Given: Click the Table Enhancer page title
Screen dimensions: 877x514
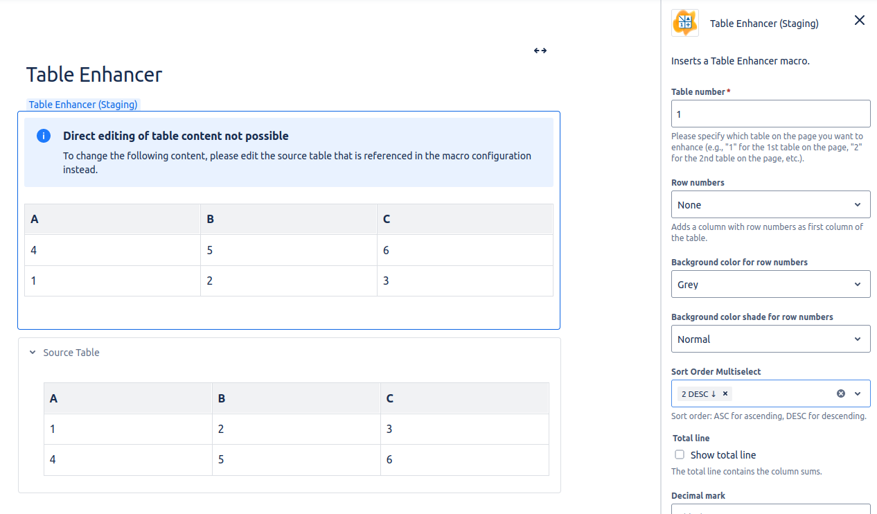Looking at the screenshot, I should (94, 75).
